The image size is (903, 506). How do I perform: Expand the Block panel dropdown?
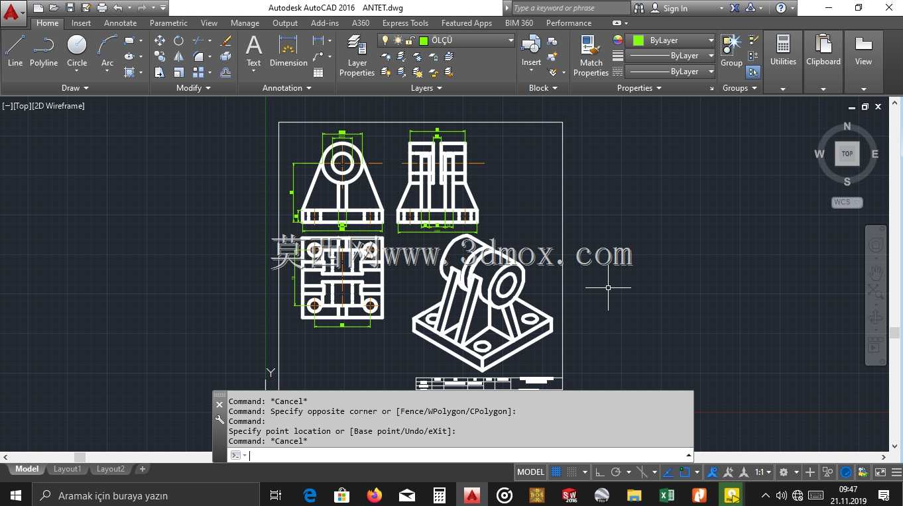543,88
